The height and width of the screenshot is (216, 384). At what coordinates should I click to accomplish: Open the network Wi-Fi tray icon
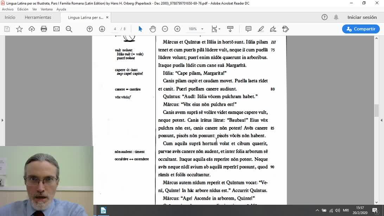click(x=331, y=210)
